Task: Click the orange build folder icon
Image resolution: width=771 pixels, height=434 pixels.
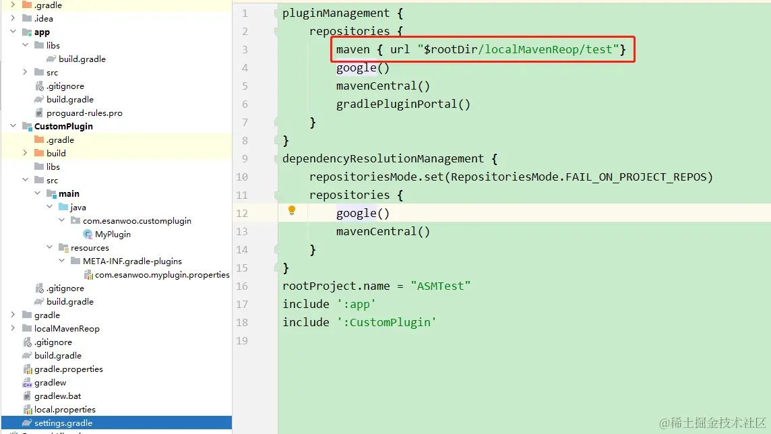Action: point(39,153)
